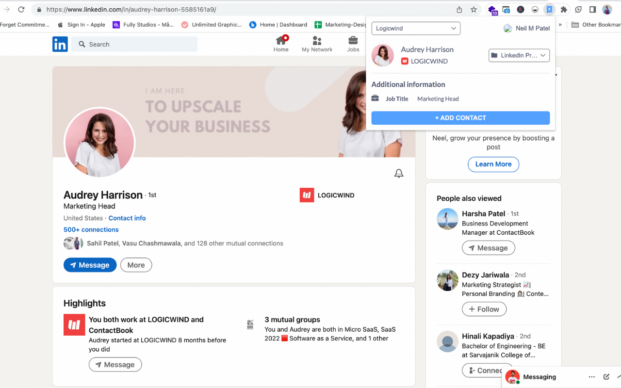
Task: Message Harsha Patel
Action: click(x=489, y=248)
